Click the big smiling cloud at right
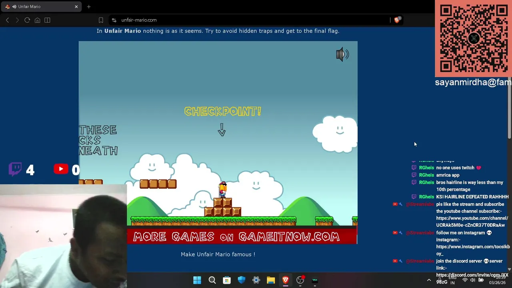512x288 pixels. pyautogui.click(x=335, y=134)
